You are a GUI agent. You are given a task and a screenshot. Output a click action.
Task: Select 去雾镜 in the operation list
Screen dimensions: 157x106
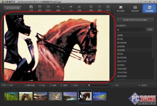point(134,35)
